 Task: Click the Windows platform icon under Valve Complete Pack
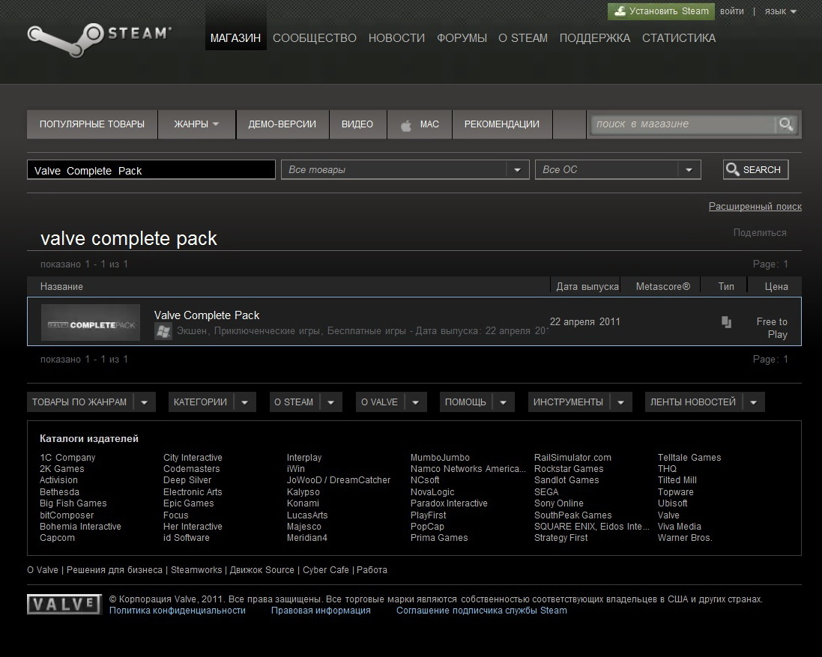coord(163,331)
